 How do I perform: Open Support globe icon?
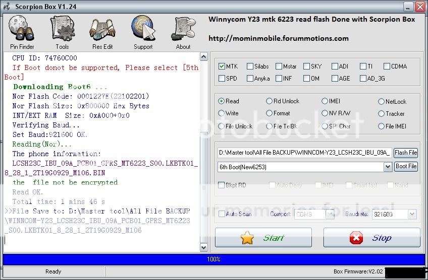tap(143, 32)
